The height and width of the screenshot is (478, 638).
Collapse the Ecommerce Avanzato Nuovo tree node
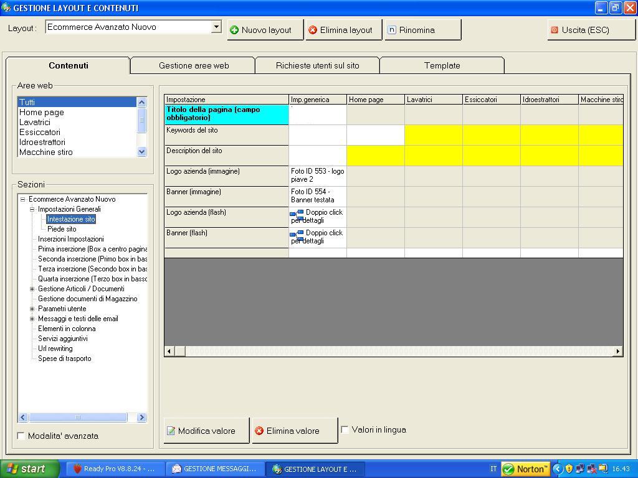pyautogui.click(x=23, y=199)
